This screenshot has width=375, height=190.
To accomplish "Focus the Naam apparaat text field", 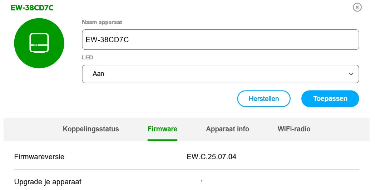I will tap(220, 40).
